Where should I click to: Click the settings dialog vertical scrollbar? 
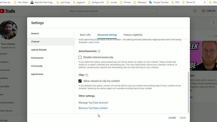tap(189, 92)
